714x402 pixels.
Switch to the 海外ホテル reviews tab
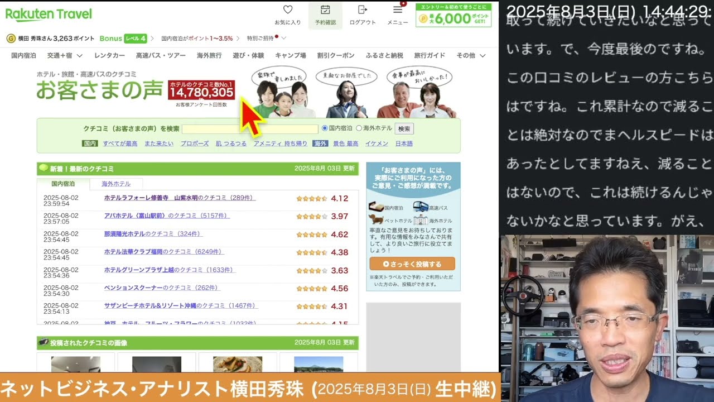tap(116, 184)
